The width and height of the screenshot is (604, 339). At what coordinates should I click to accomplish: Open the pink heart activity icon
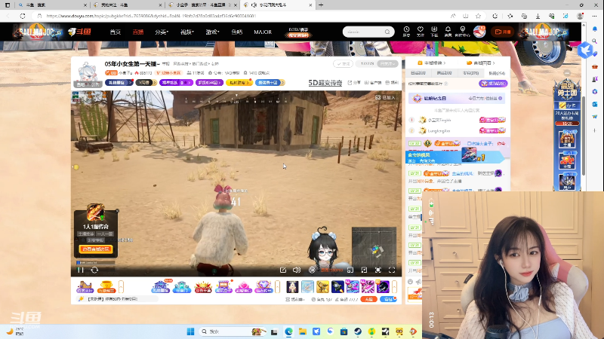coord(243,287)
